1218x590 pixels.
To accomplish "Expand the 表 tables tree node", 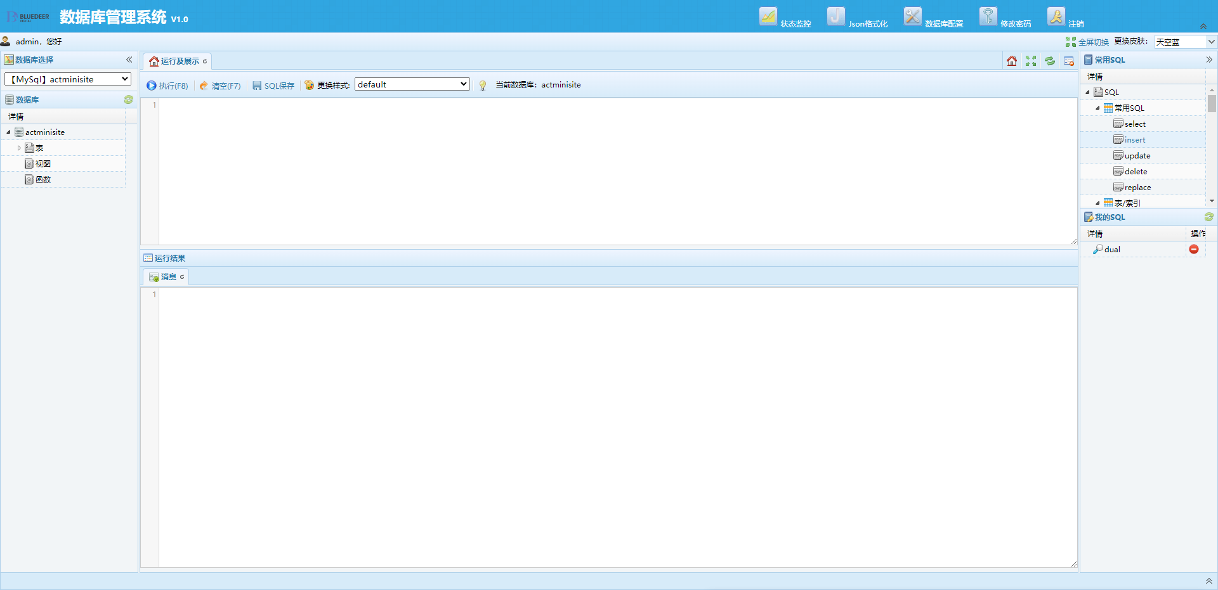I will point(19,148).
